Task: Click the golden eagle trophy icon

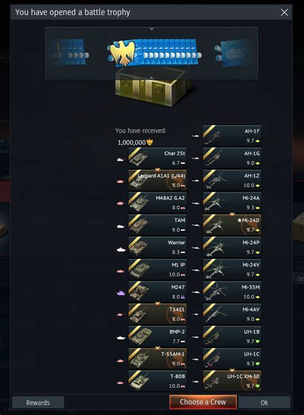Action: 122,53
